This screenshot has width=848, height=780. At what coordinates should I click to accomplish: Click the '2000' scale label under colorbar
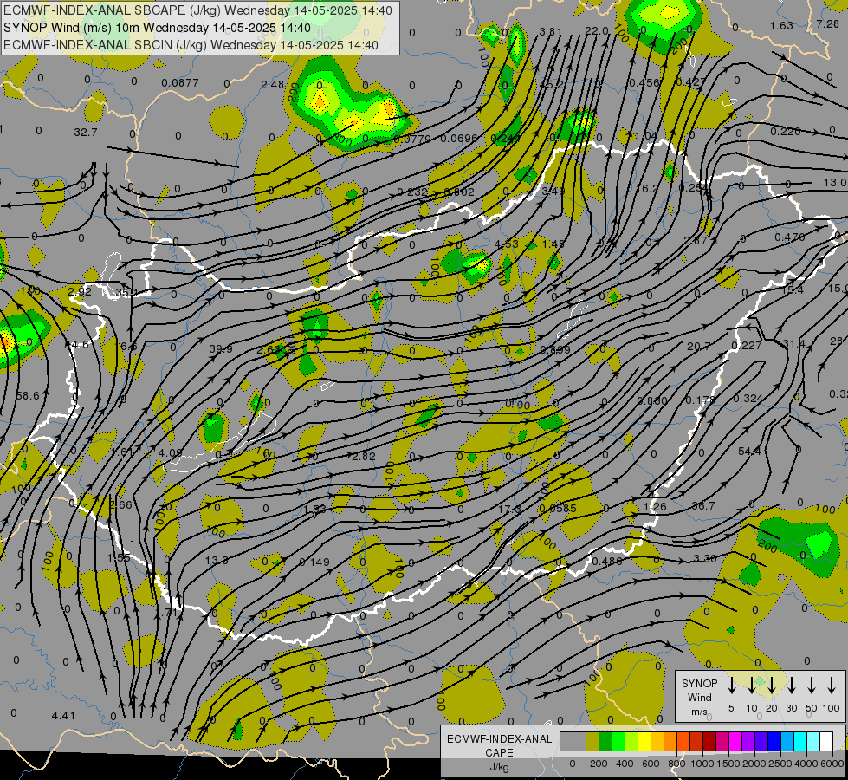click(x=754, y=764)
